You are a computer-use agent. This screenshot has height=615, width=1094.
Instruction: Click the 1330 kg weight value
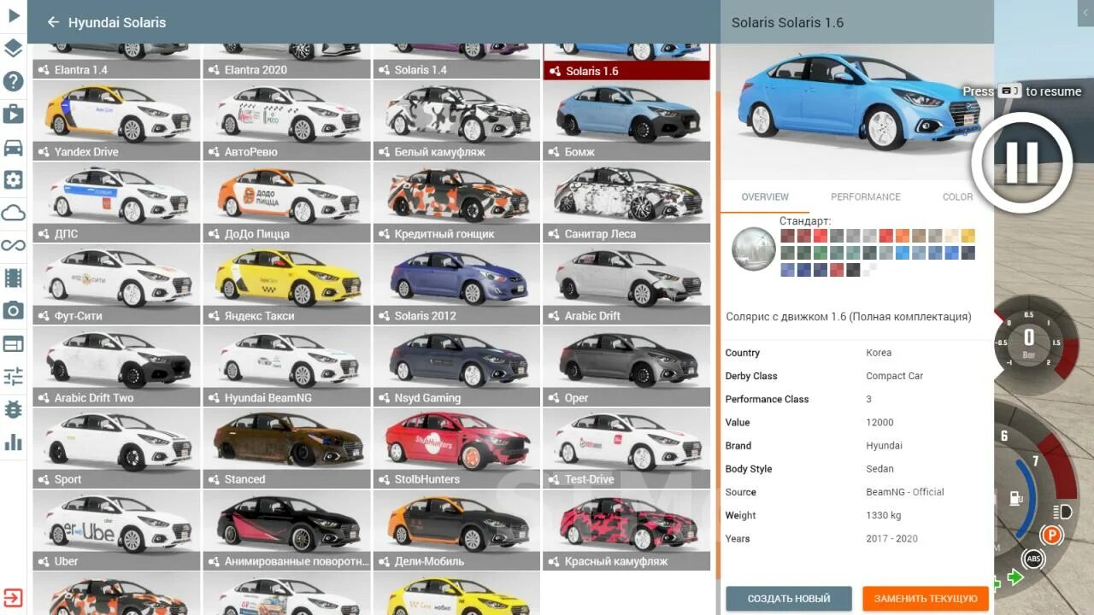[883, 515]
